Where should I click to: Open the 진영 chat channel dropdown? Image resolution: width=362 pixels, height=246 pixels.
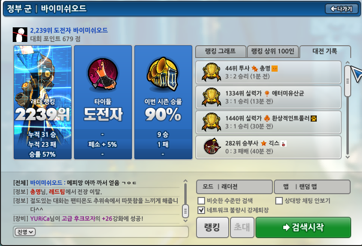tap(25, 232)
